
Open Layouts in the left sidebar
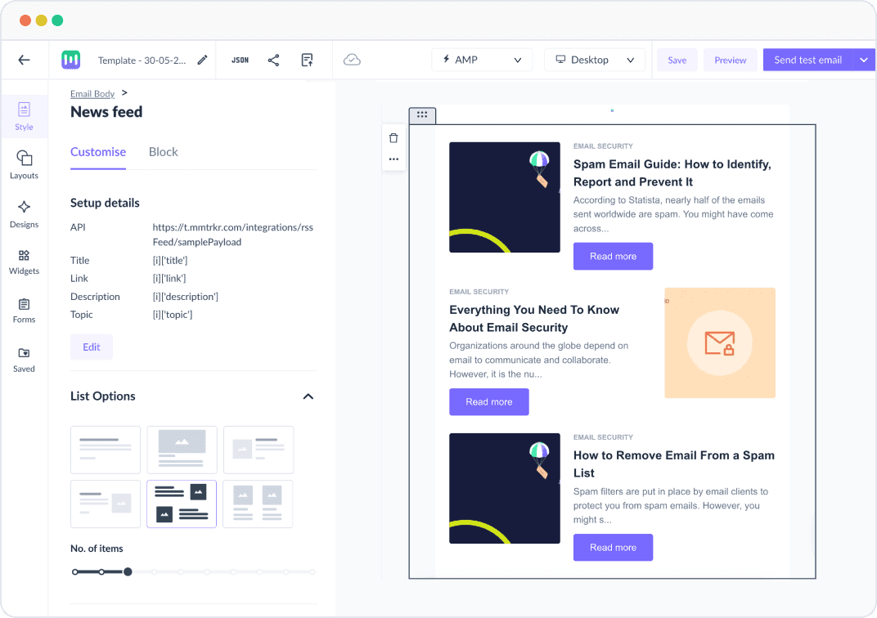(x=24, y=163)
